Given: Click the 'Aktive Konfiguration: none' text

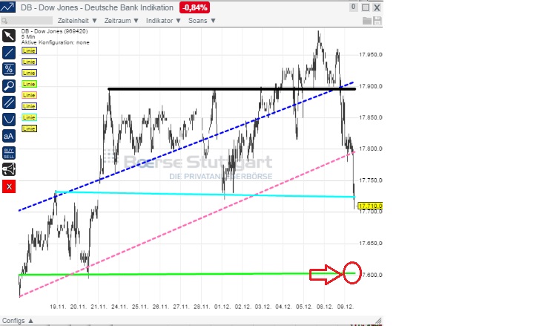Looking at the screenshot, I should pos(55,42).
